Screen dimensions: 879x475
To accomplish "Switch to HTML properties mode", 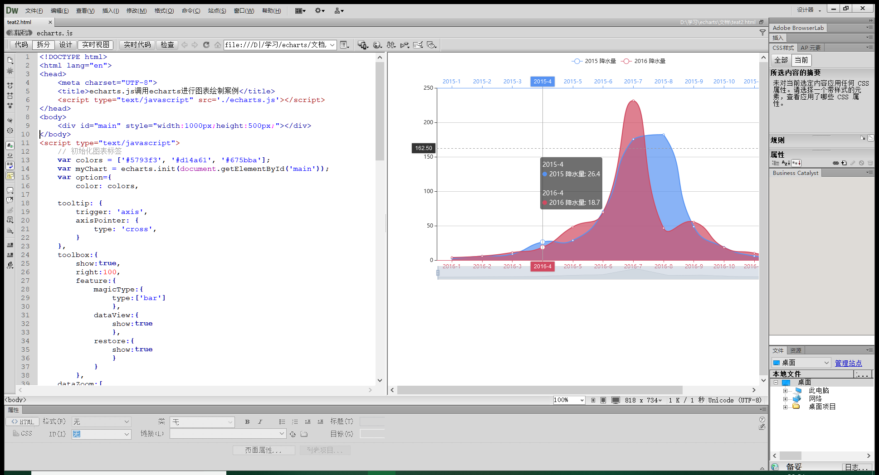I will (23, 422).
